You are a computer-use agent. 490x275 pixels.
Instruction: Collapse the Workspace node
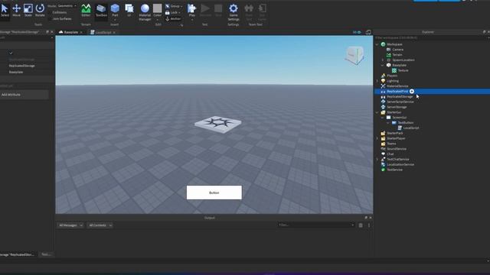click(377, 44)
